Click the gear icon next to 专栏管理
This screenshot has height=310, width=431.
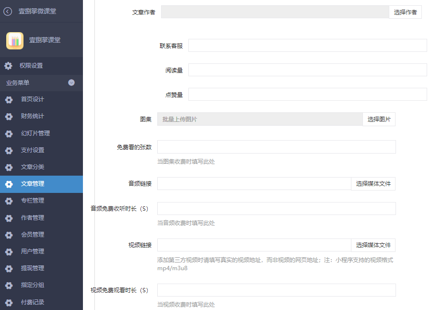pyautogui.click(x=9, y=201)
